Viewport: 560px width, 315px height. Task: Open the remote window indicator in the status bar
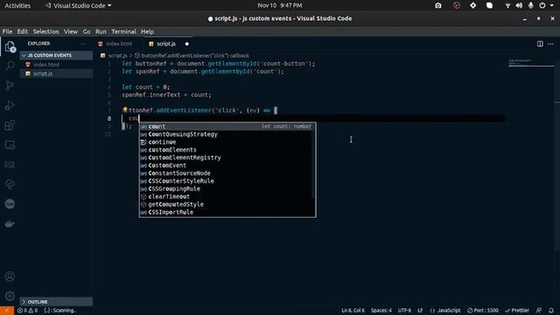(7, 311)
